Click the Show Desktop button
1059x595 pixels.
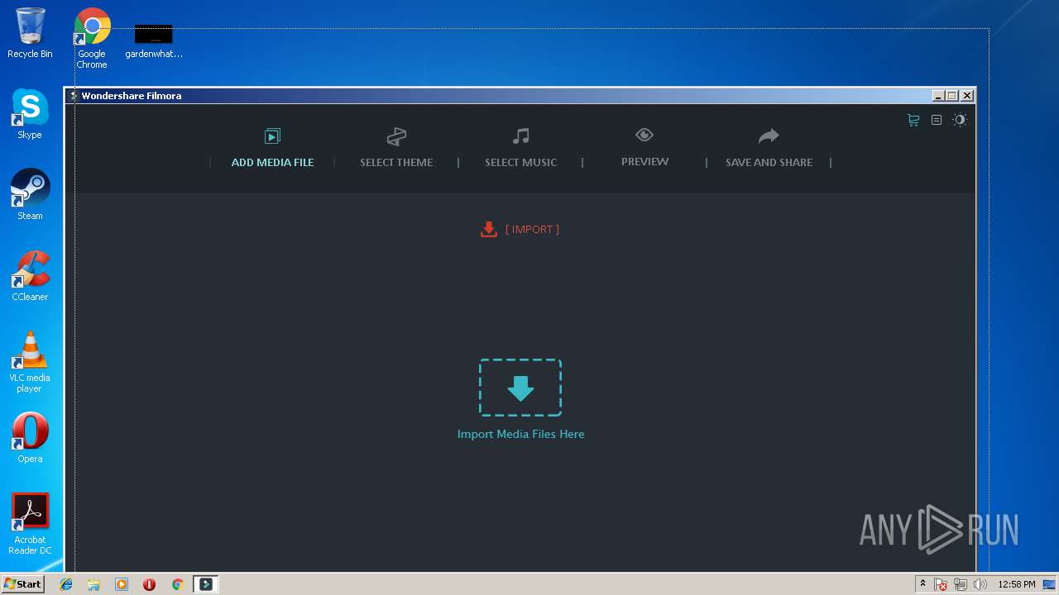click(x=1050, y=584)
